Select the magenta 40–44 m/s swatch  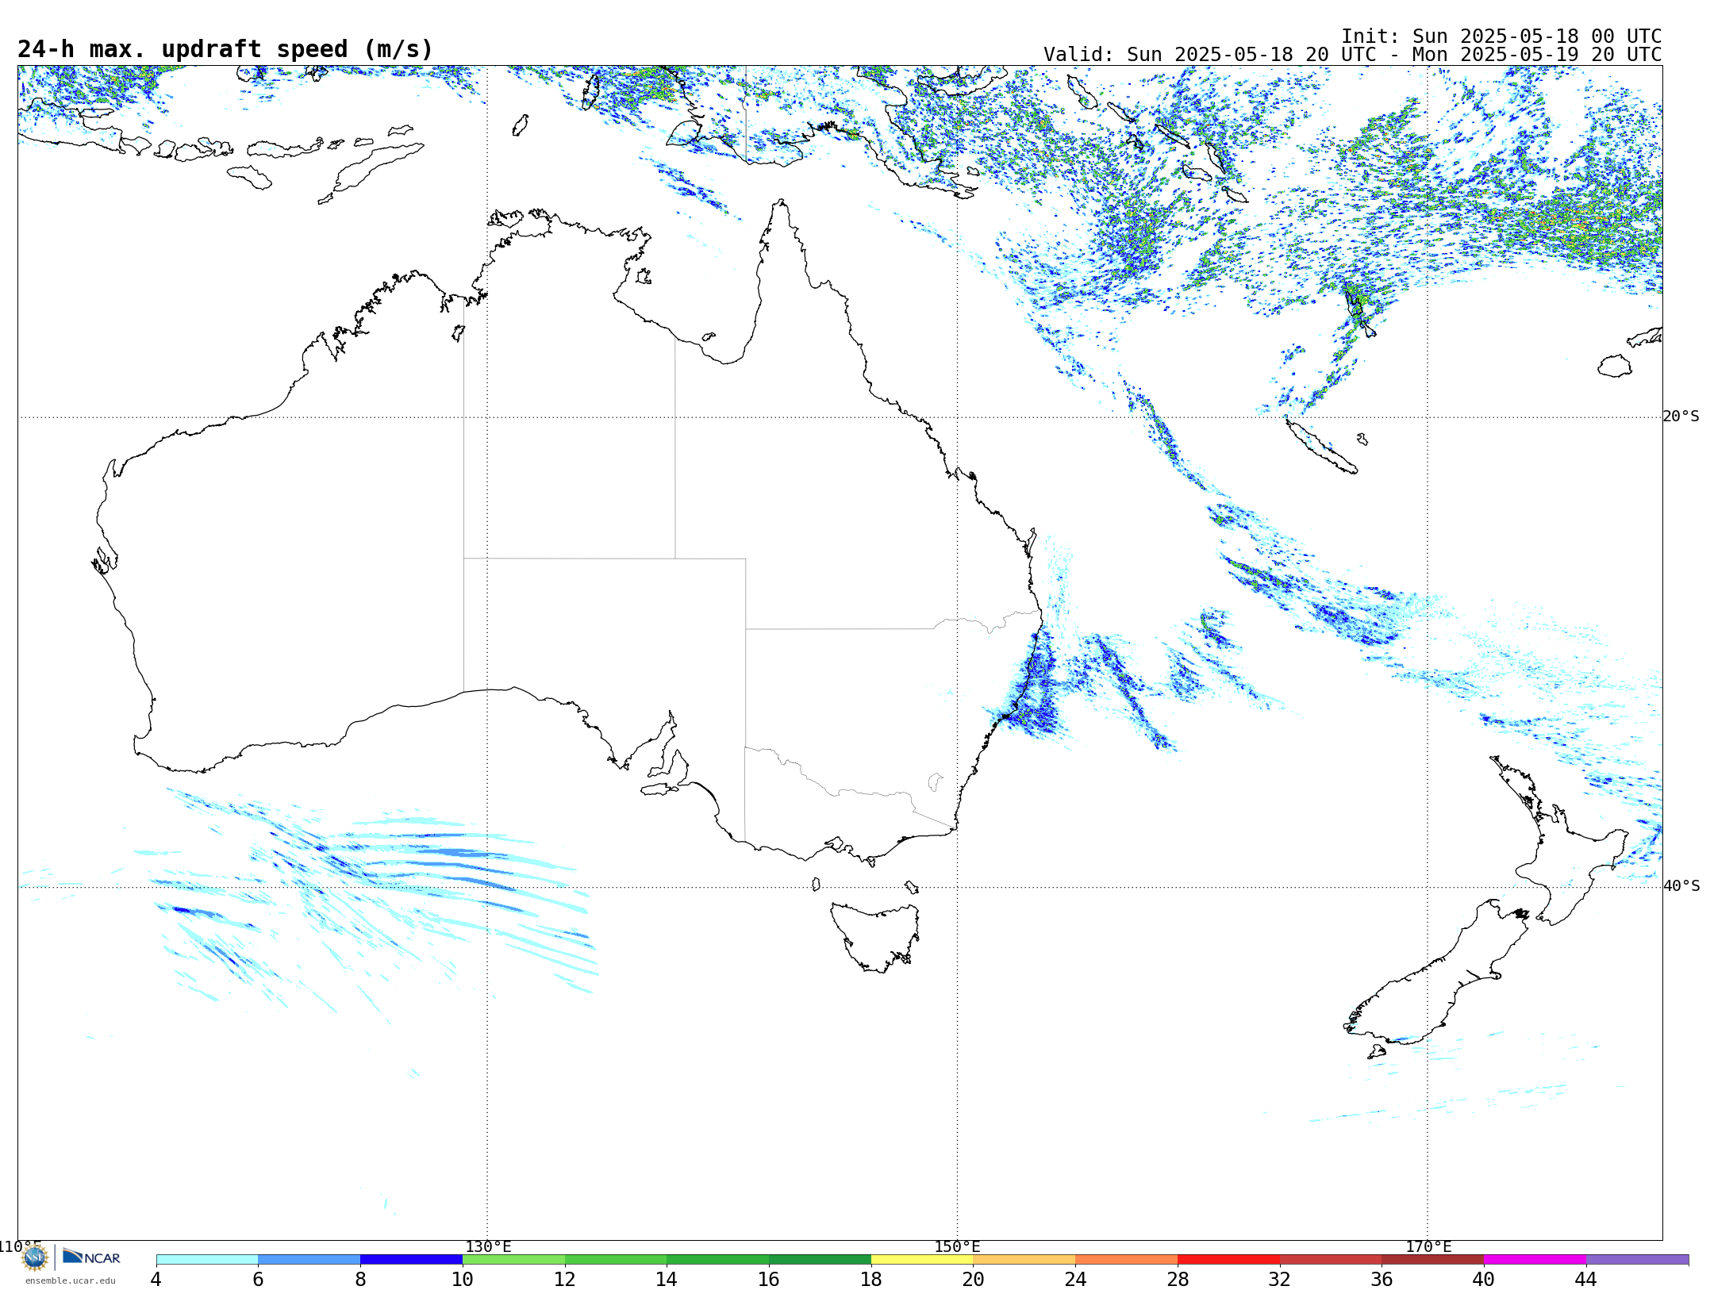(1535, 1259)
